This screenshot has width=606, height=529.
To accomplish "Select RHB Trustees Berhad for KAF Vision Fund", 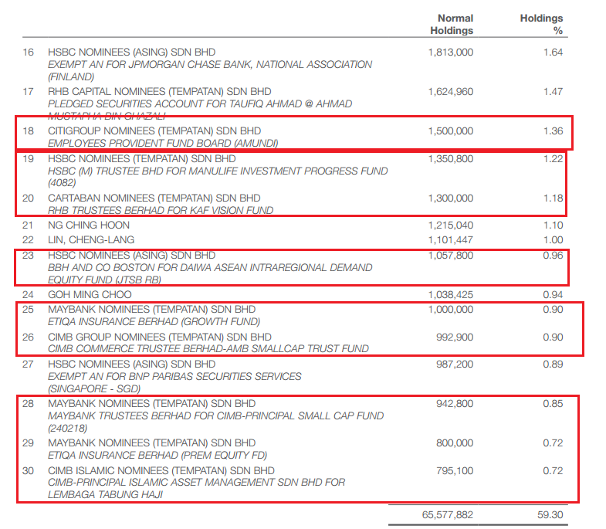I will pyautogui.click(x=161, y=210).
